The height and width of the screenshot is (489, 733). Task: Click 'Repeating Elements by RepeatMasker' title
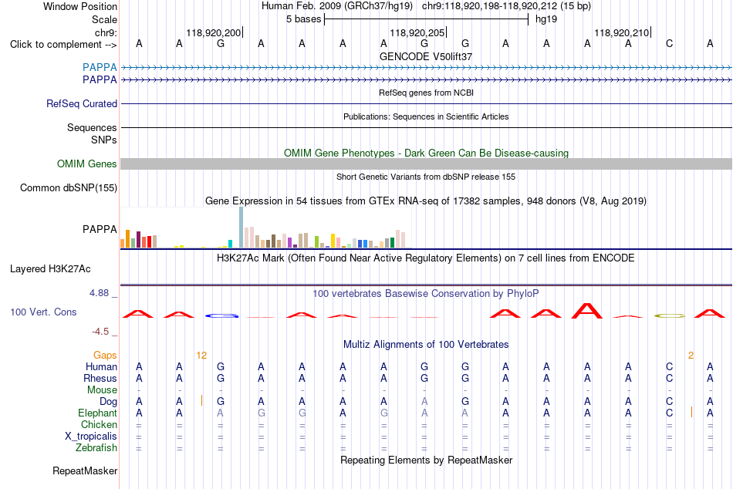coord(427,460)
